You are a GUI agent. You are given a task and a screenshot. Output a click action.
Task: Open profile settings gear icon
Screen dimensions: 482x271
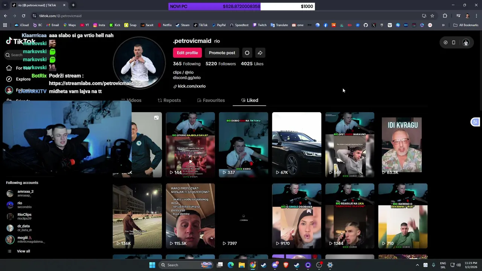[247, 53]
